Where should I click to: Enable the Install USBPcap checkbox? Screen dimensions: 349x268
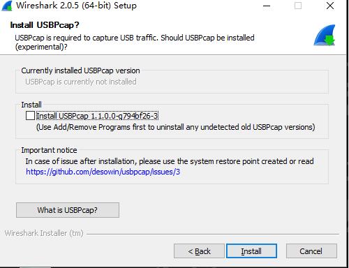click(x=30, y=116)
